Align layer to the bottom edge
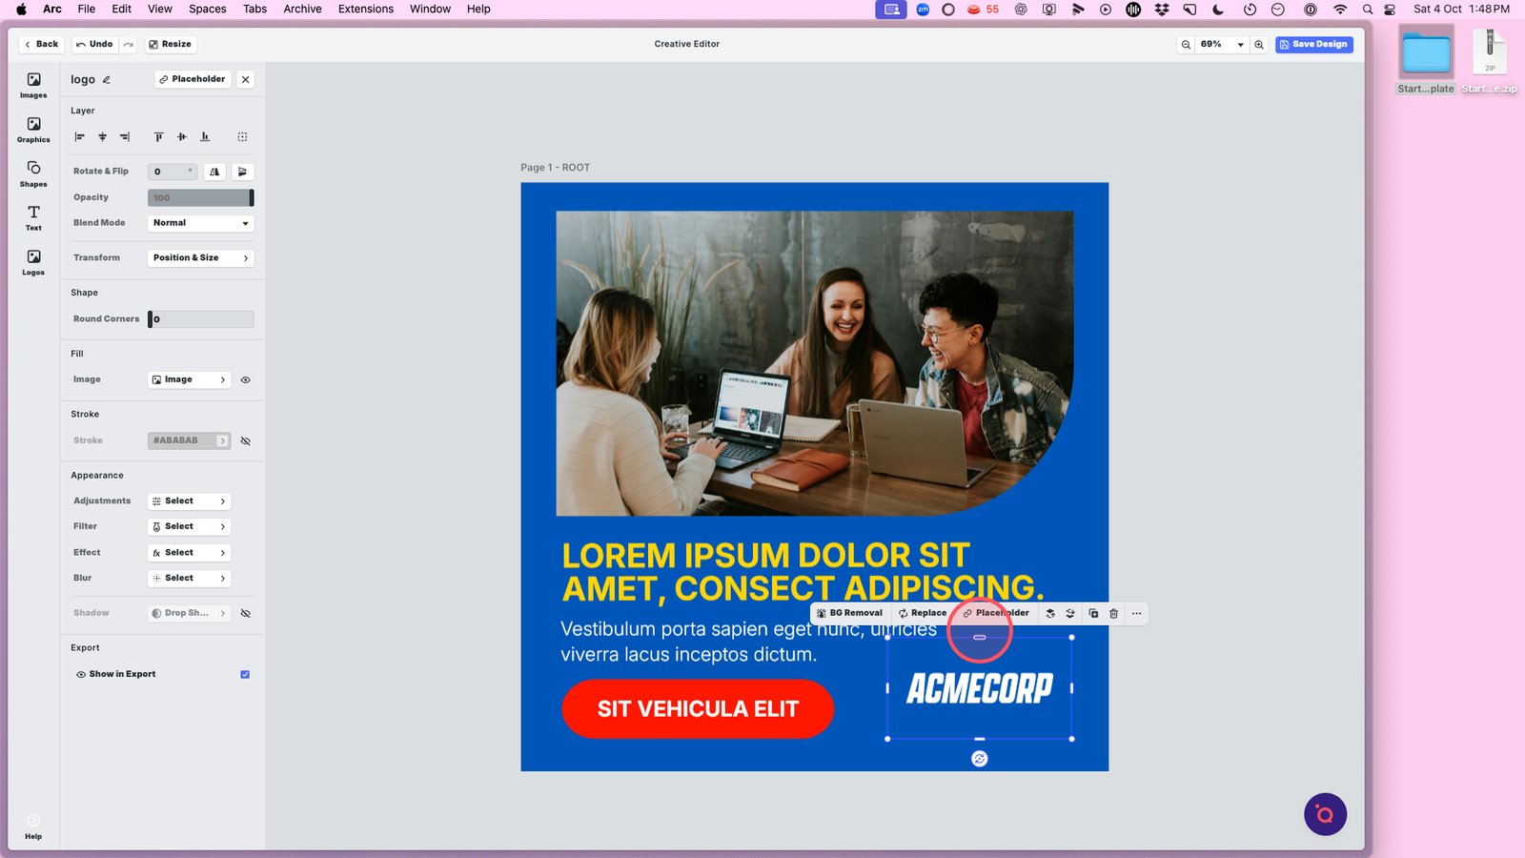The image size is (1525, 858). click(205, 137)
